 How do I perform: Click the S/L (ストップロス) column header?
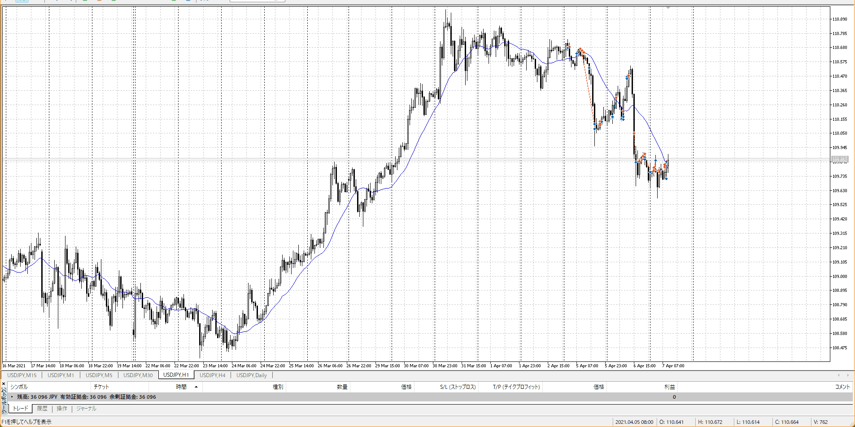(457, 387)
